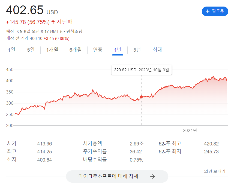Show the 최대 maximum range tab

(x=157, y=50)
